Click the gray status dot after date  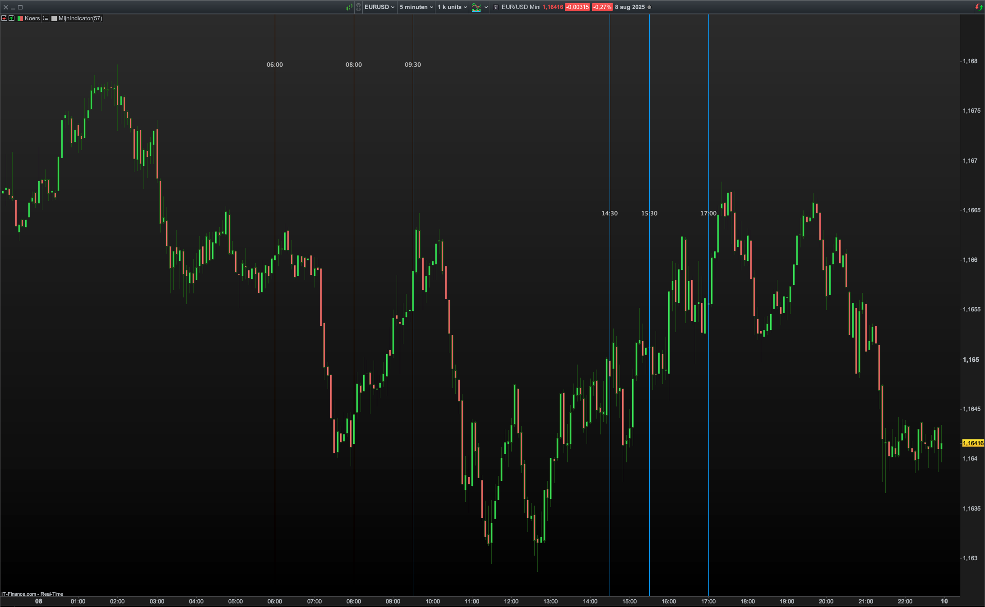pos(649,7)
